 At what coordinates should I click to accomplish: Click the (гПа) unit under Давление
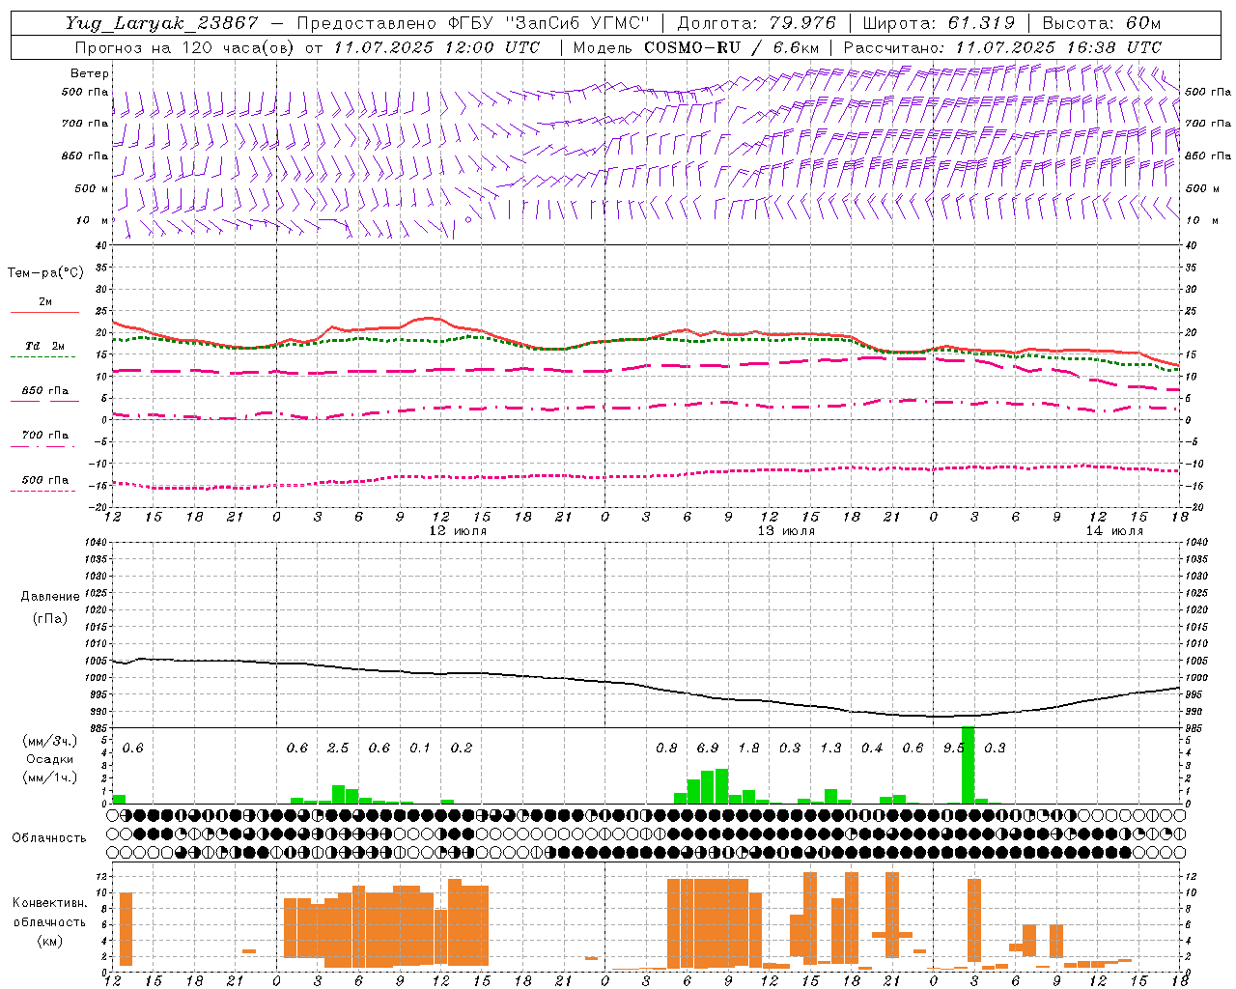(50, 618)
